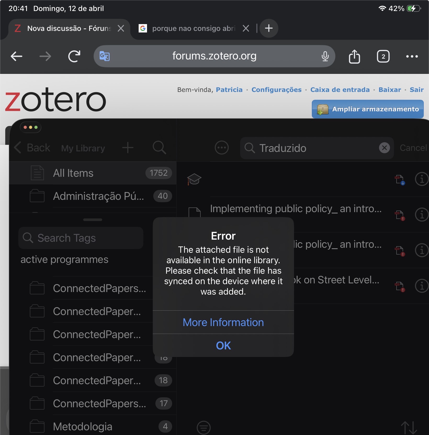Viewport: 429px width, 435px height.
Task: Open the Caixa de entrada link
Action: click(x=340, y=90)
